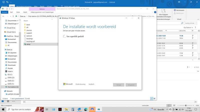Click the Vorige button in Setup
Image resolution: width=200 pixels, height=112 pixels.
tap(118, 85)
